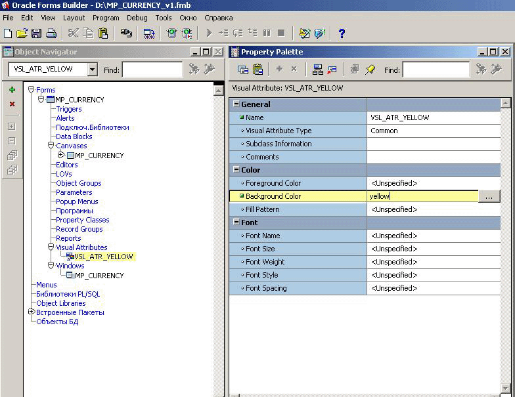The image size is (515, 397).
Task: Select the Property Classes node
Action: pyautogui.click(x=83, y=220)
